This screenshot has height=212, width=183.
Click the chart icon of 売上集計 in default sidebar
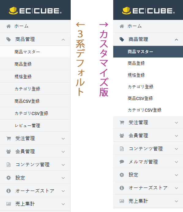click(9, 204)
